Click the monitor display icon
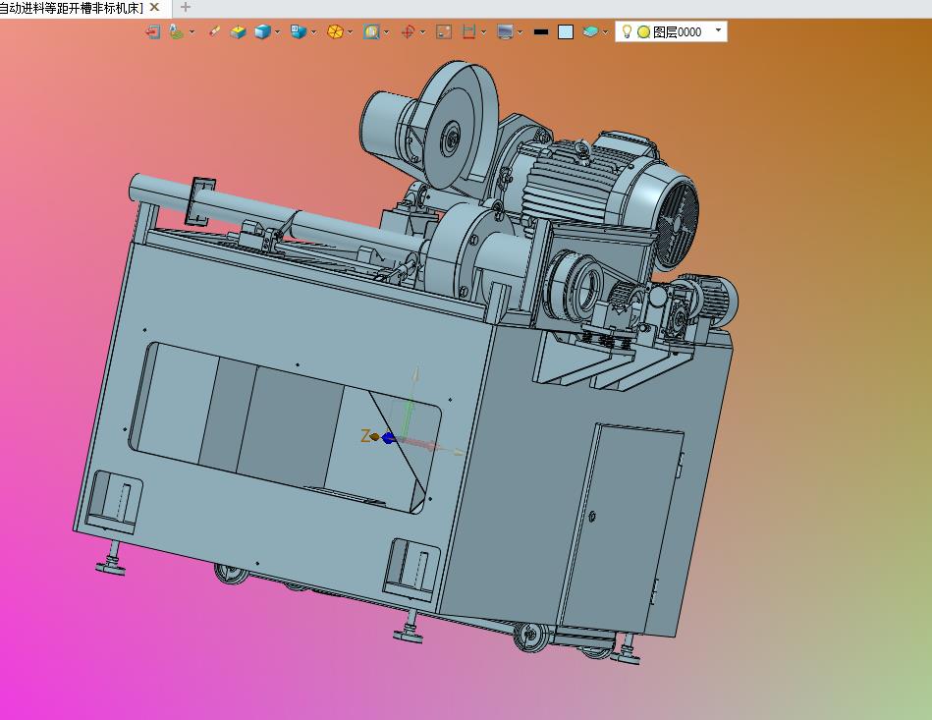Screen dimensions: 932x720 [505, 31]
